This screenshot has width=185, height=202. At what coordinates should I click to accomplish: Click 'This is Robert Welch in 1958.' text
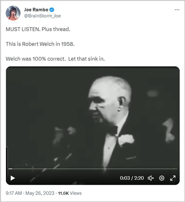tap(40, 44)
